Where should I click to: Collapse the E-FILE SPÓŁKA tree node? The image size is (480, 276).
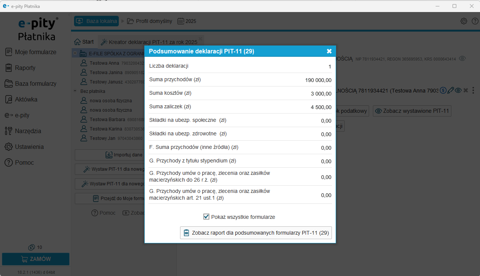75,53
